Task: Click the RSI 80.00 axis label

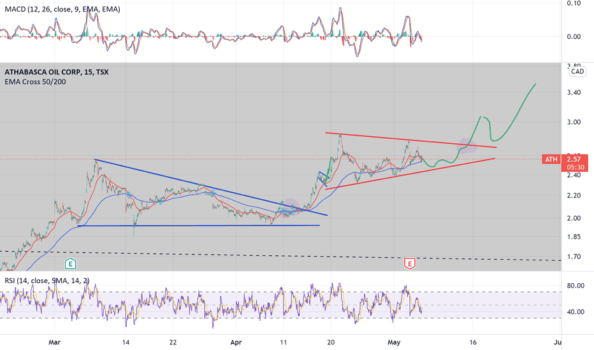Action: tap(576, 286)
